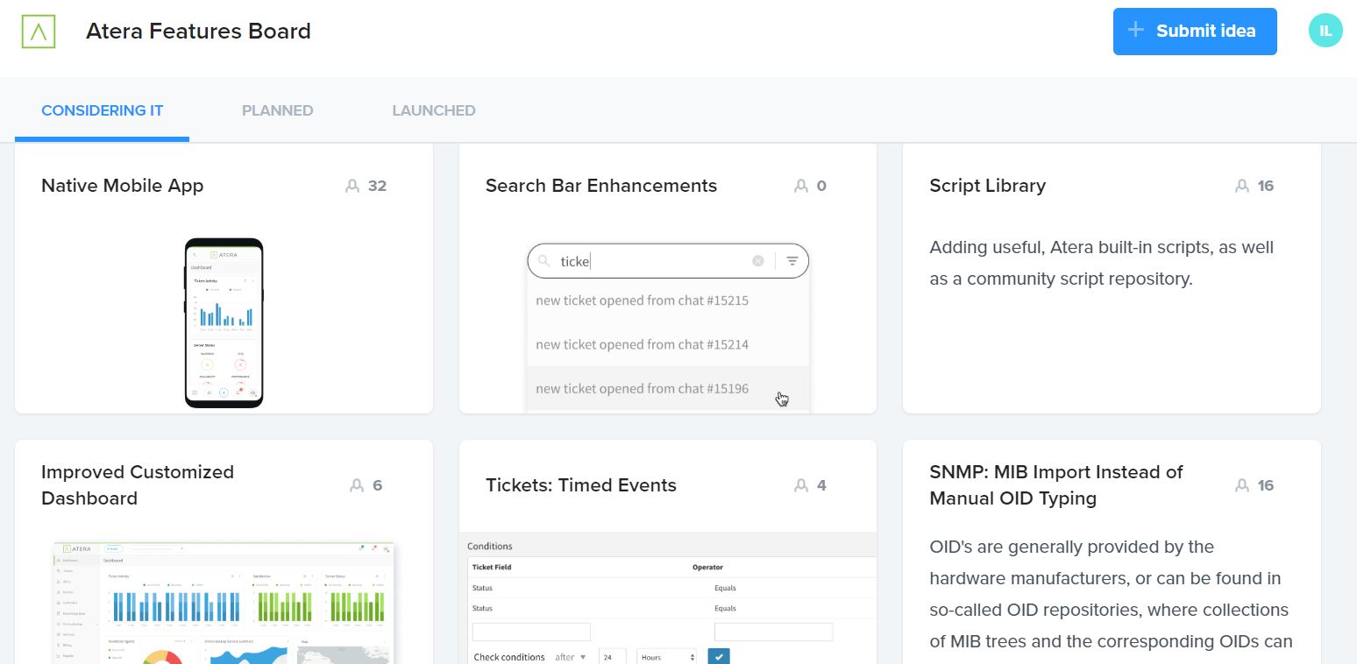Click the vote icon on Tickets: Timed Events
The height and width of the screenshot is (664, 1357).
click(801, 485)
